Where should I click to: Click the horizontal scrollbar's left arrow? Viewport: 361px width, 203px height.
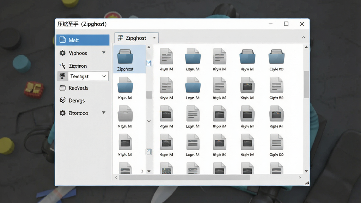click(116, 178)
